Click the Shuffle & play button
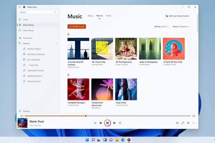The image size is (215, 143). (77, 27)
